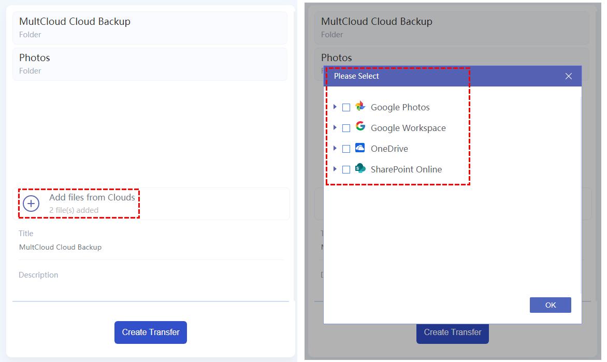Enable the OneDrive checkbox
Screen dimensions: 607x362
[x=346, y=149]
